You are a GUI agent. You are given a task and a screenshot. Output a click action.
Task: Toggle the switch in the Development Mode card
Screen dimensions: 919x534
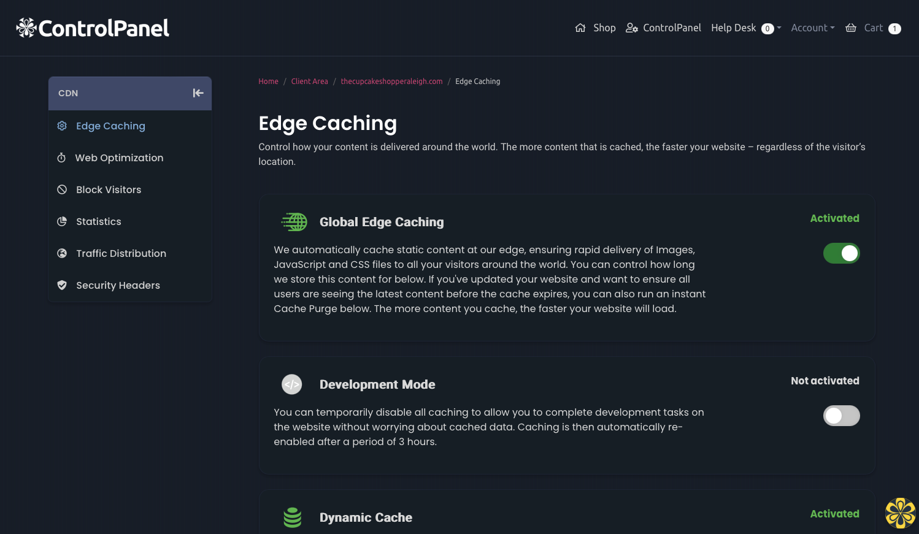click(x=841, y=416)
